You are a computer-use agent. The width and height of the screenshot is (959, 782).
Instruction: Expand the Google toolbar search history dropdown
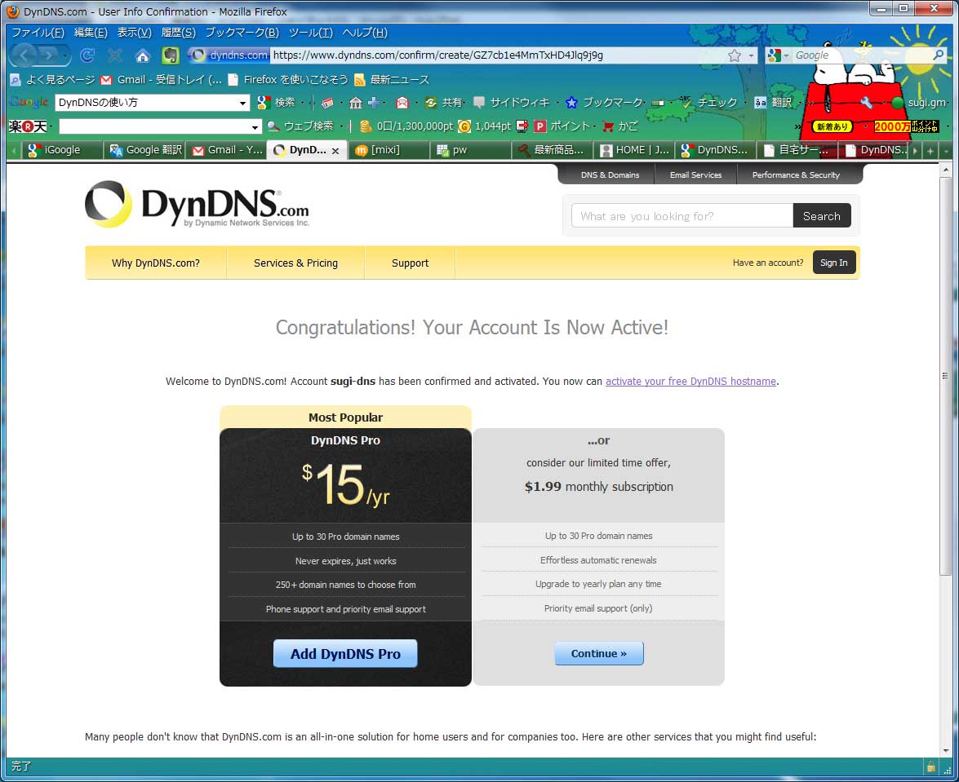(242, 103)
